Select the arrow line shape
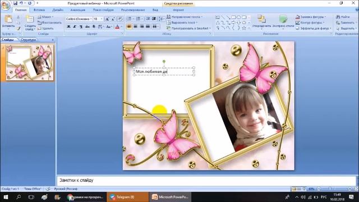Screen dimensions: 359x202 [x=228, y=17]
